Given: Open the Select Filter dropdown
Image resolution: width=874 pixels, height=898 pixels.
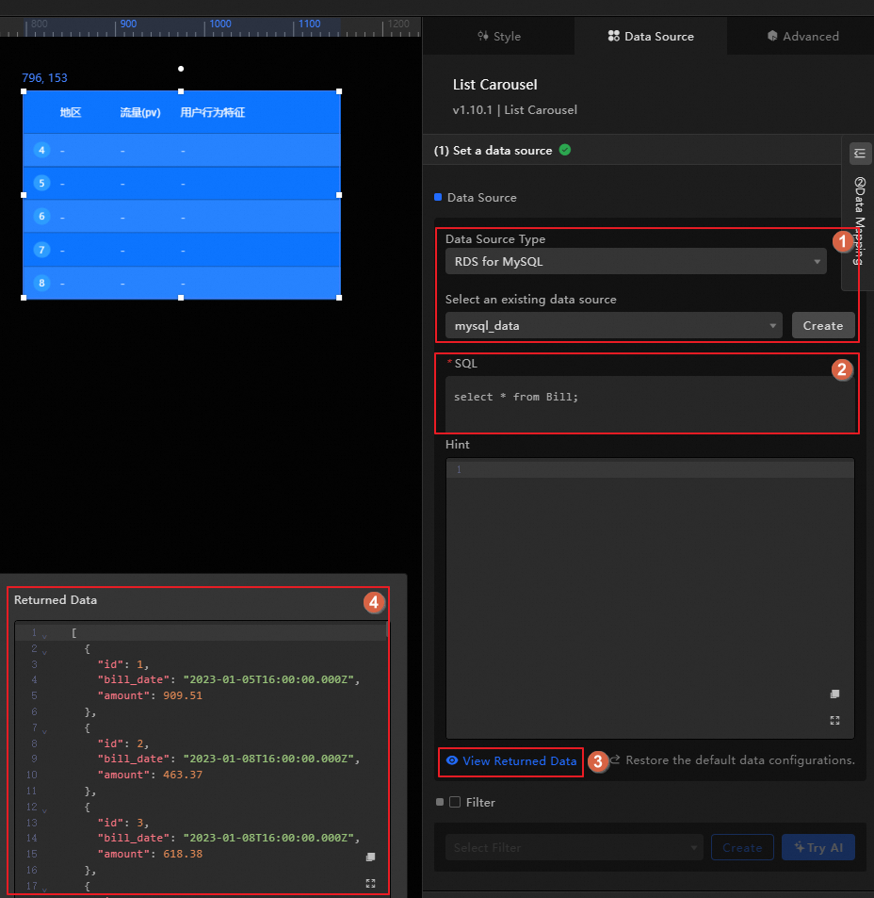Looking at the screenshot, I should click(x=575, y=848).
